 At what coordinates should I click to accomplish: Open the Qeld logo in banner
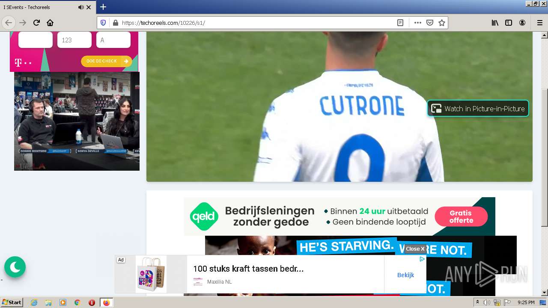tap(204, 216)
